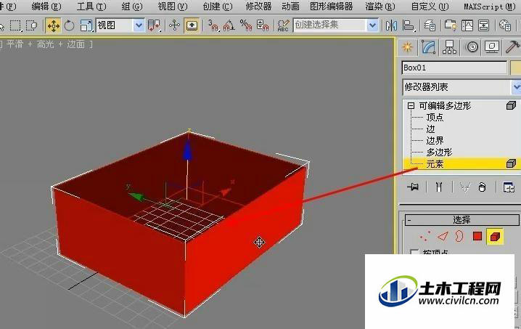Toggle the Percent Snap icon
Viewport: 521px width, 329px height.
[x=246, y=25]
